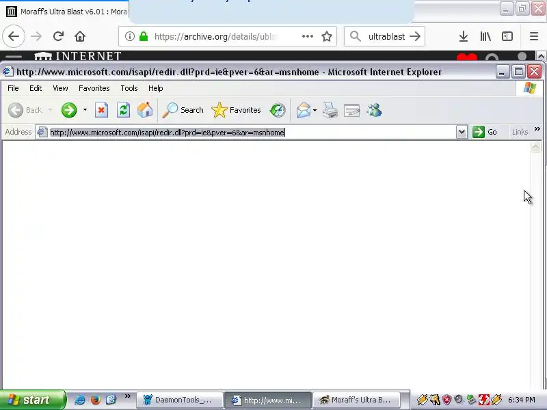Stop loading with the red X icon

coord(101,110)
